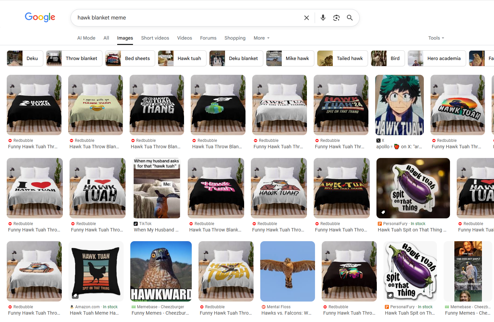
Task: Filter by the Bird chip
Action: coord(388,58)
